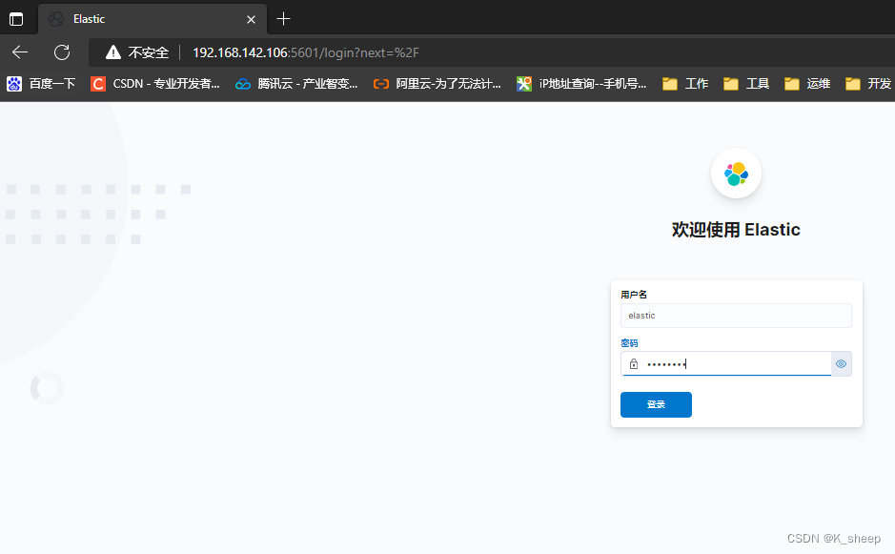
Task: Reload the page with refresh icon
Action: coord(62,52)
